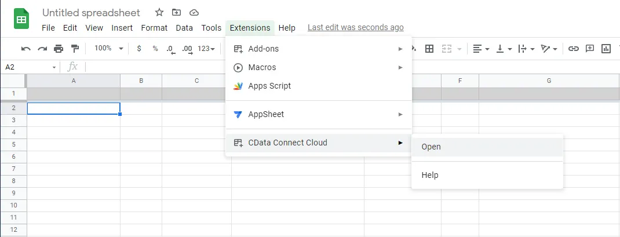Click the undo arrow icon
This screenshot has width=620, height=237.
click(x=25, y=49)
